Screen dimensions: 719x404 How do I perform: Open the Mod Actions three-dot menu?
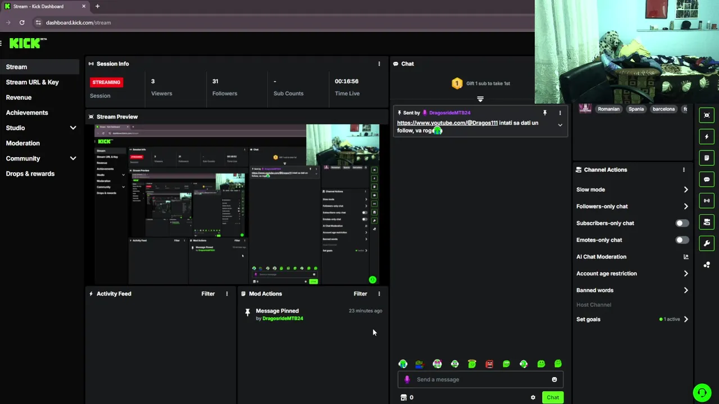pyautogui.click(x=379, y=293)
